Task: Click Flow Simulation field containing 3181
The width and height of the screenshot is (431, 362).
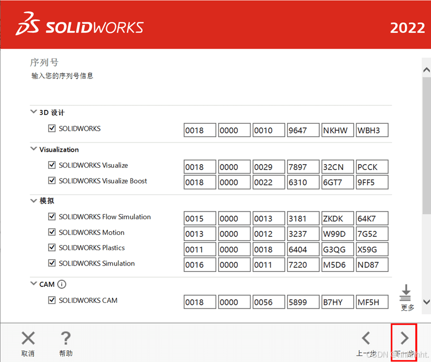Action: [x=303, y=218]
